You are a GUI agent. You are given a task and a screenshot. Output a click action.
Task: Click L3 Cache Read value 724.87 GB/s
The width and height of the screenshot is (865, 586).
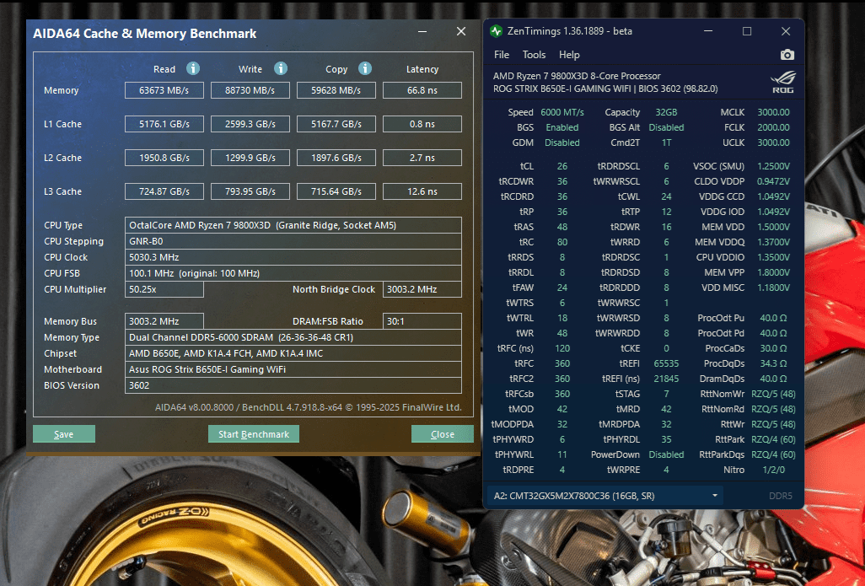(164, 191)
